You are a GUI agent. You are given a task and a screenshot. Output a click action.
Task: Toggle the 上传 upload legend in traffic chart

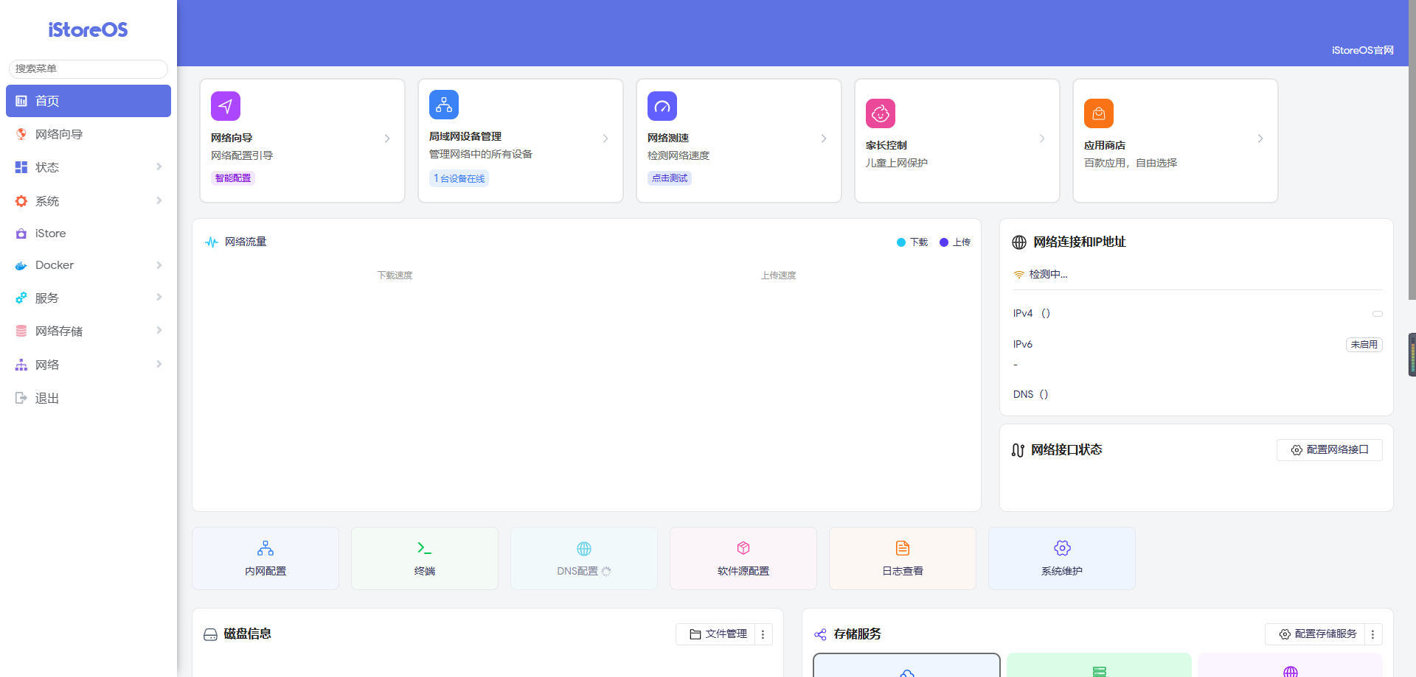click(x=955, y=242)
